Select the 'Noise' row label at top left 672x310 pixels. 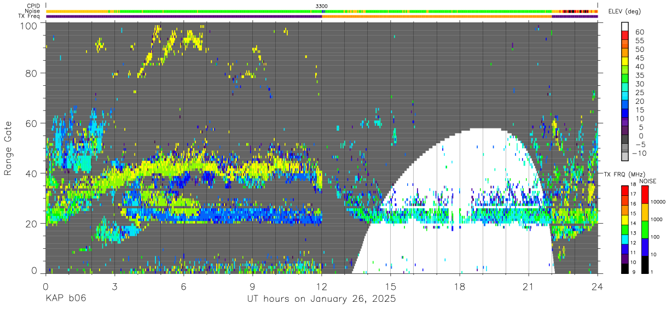coord(32,11)
